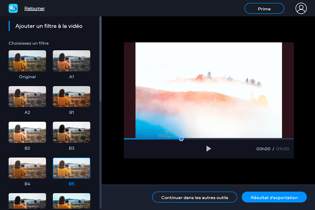Image resolution: width=315 pixels, height=210 pixels.
Task: Select the Original filter thumbnail
Action: coord(27,61)
